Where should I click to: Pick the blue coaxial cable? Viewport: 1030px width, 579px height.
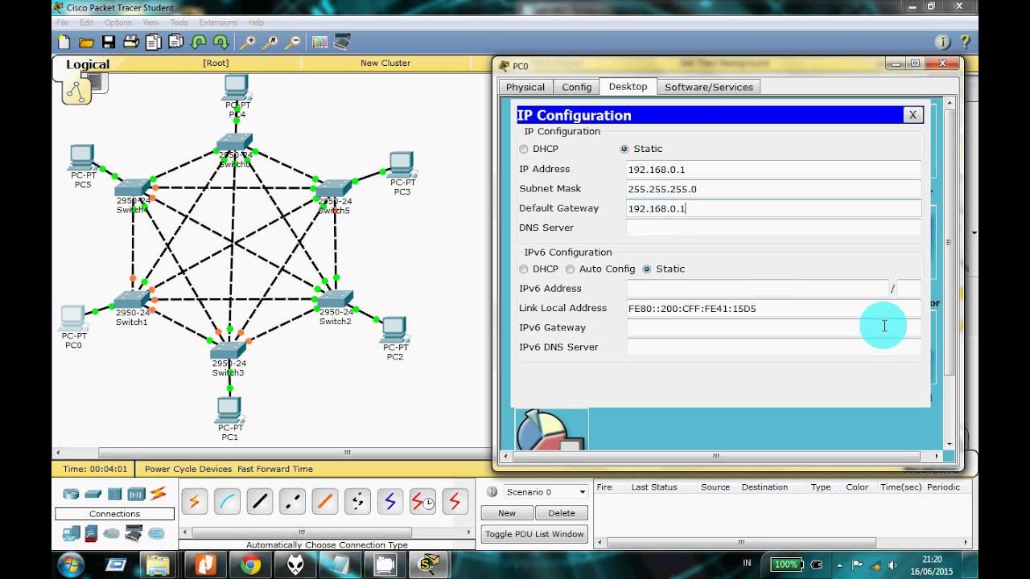tap(390, 502)
